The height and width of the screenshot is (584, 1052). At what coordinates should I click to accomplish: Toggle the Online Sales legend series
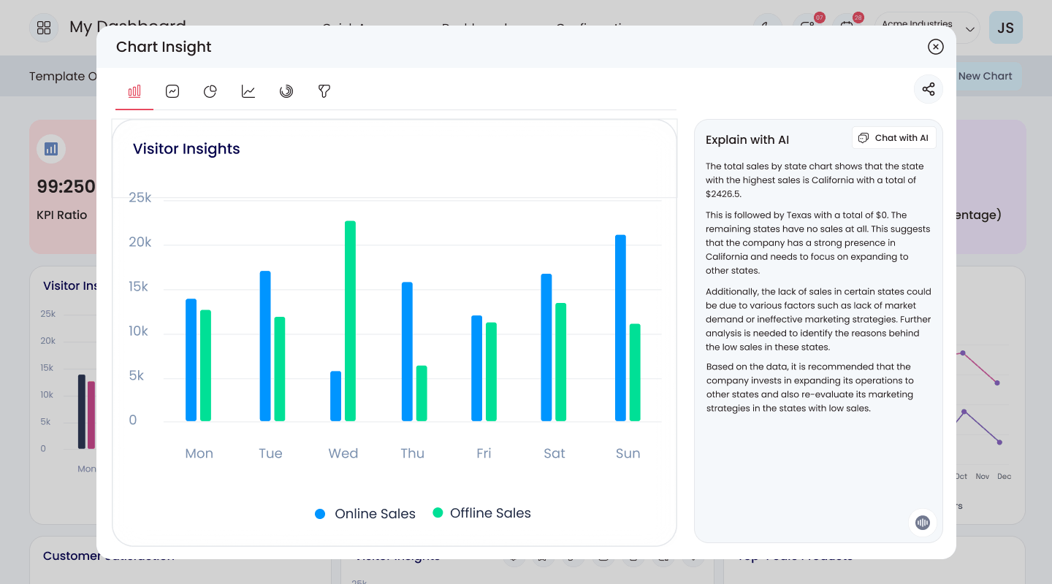(x=365, y=514)
